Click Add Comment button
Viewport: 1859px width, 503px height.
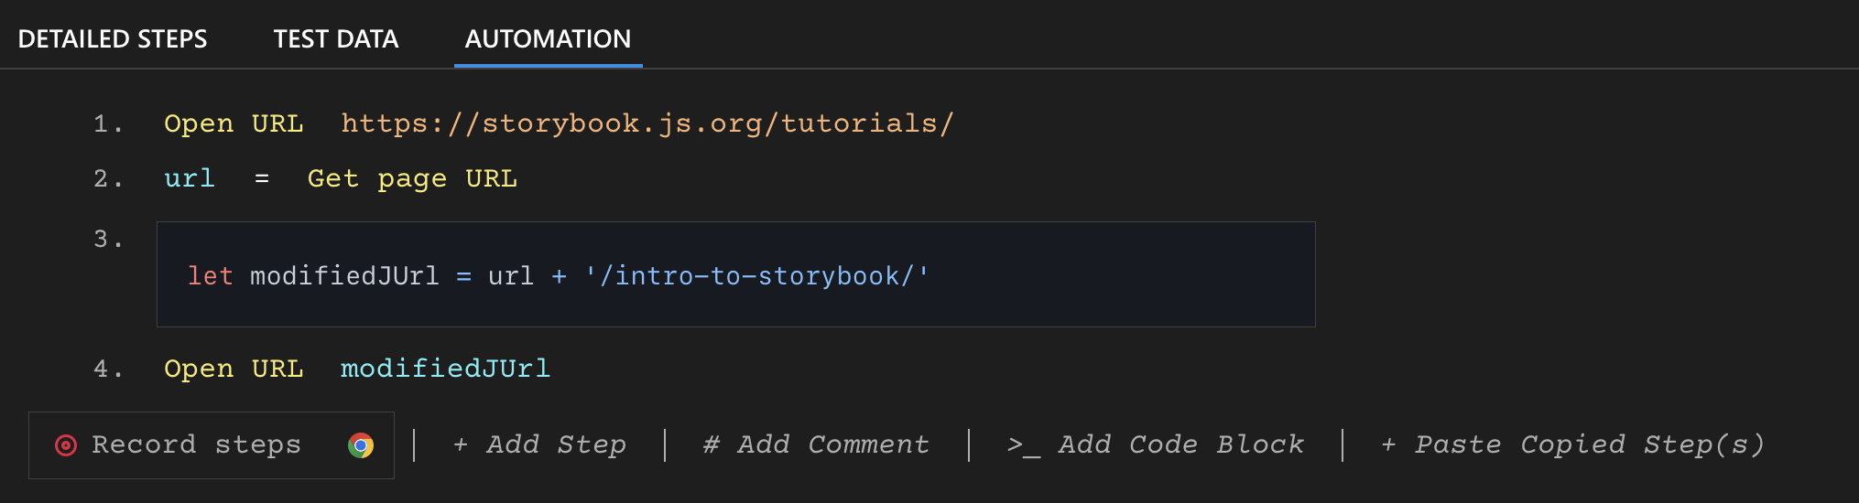coord(815,444)
